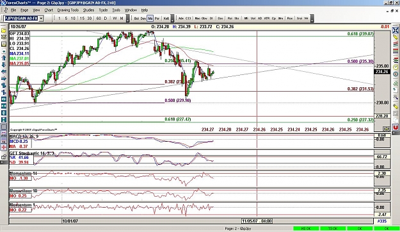
Task: Open the Studies menu
Action: click(88, 10)
